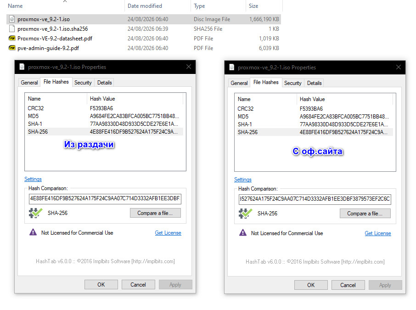Close the right Properties window

pyautogui.click(x=399, y=67)
